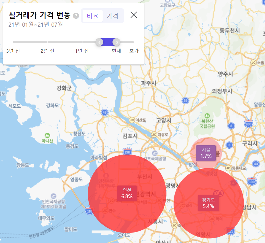The width and height of the screenshot is (265, 243).
Task: Click the bell alert icon near 경기도
Action: pyautogui.click(x=220, y=193)
